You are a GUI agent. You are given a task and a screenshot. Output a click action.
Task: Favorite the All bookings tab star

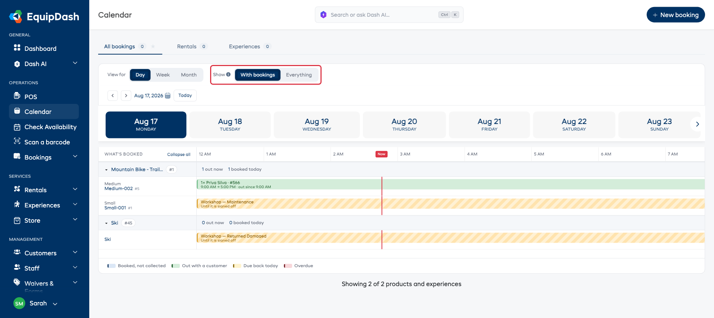[x=153, y=46]
